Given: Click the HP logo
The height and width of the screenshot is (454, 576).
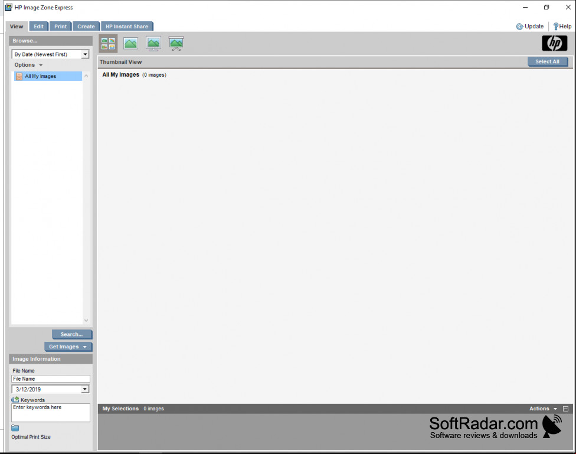Looking at the screenshot, I should 554,43.
